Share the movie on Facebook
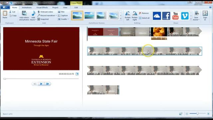The width and height of the screenshot is (213, 120). tap(166, 16)
